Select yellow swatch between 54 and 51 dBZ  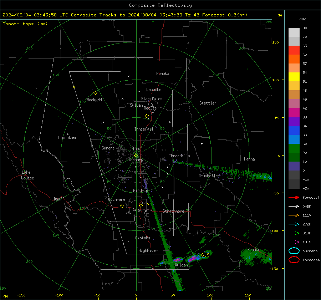pos(294,77)
